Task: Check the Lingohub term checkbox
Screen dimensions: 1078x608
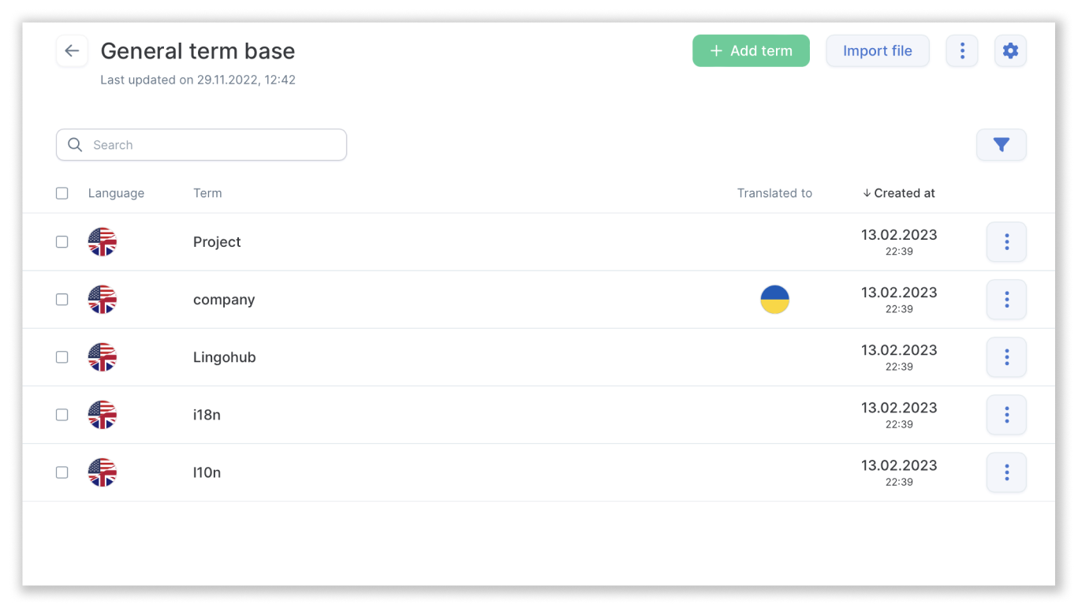Action: [x=62, y=357]
